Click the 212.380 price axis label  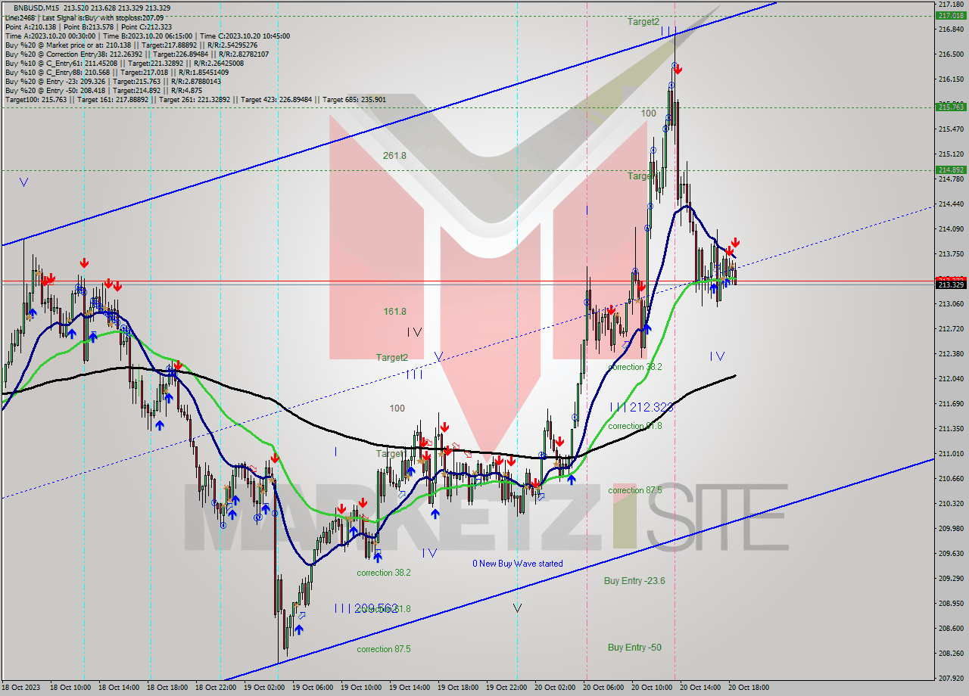click(950, 354)
